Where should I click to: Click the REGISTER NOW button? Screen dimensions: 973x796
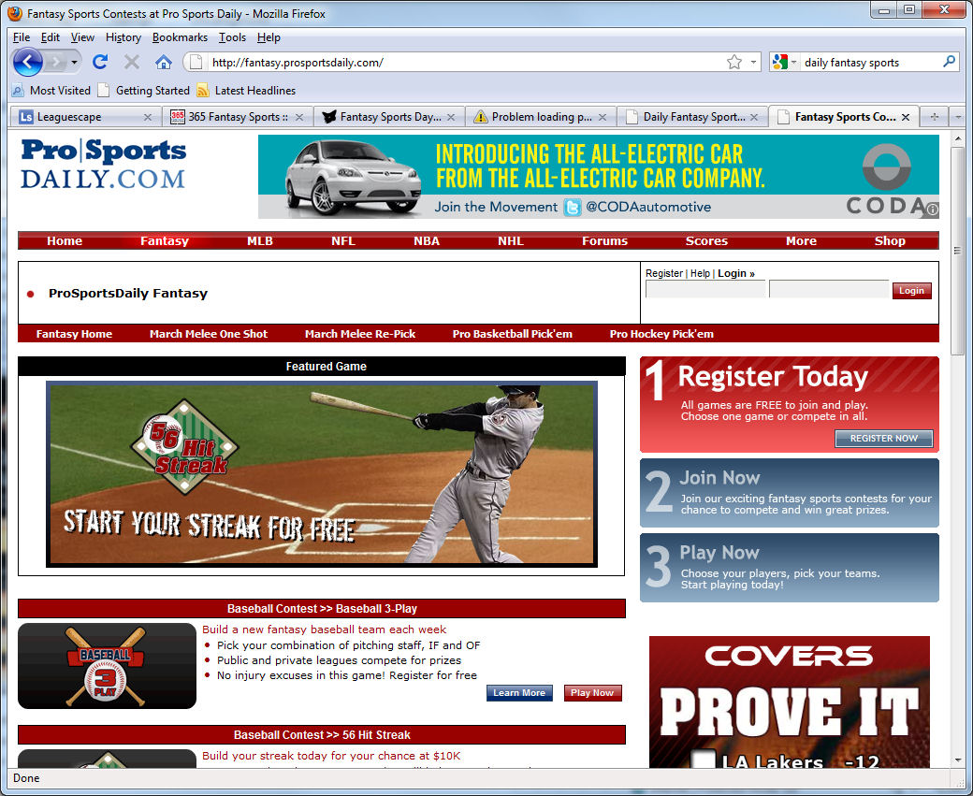pos(883,438)
